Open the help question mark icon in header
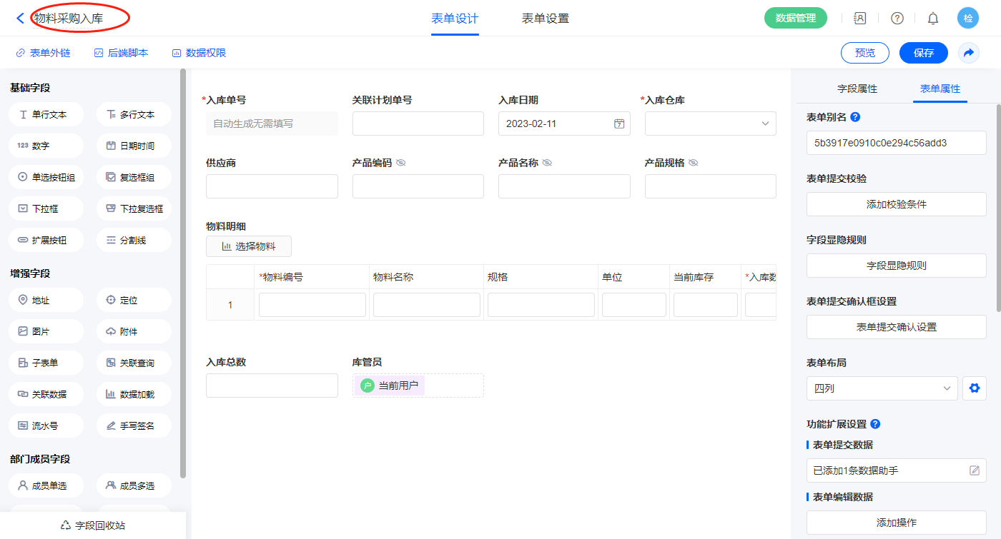Screen dimensions: 1001x539 point(897,19)
